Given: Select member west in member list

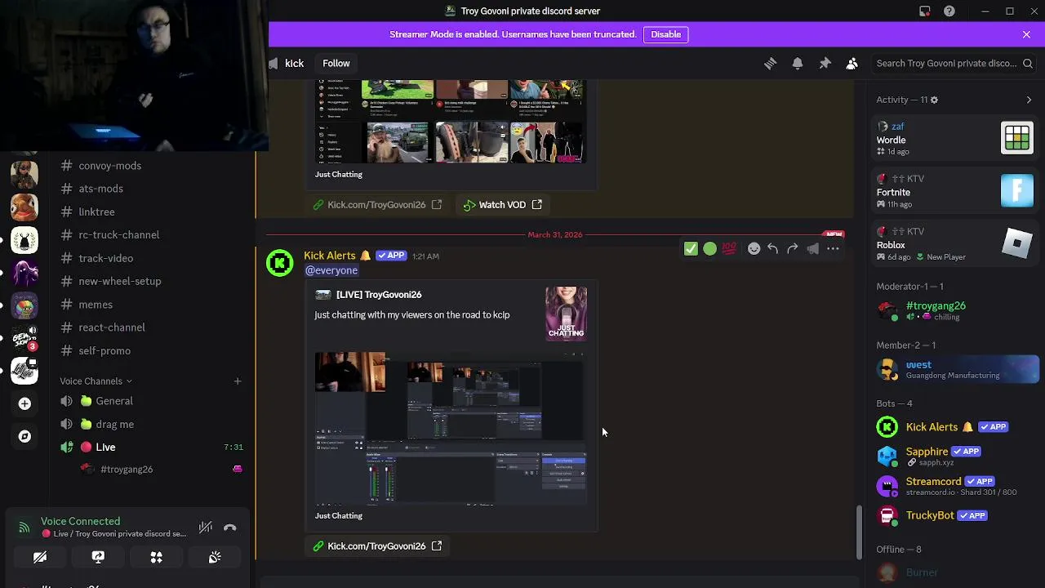Looking at the screenshot, I should pyautogui.click(x=955, y=369).
